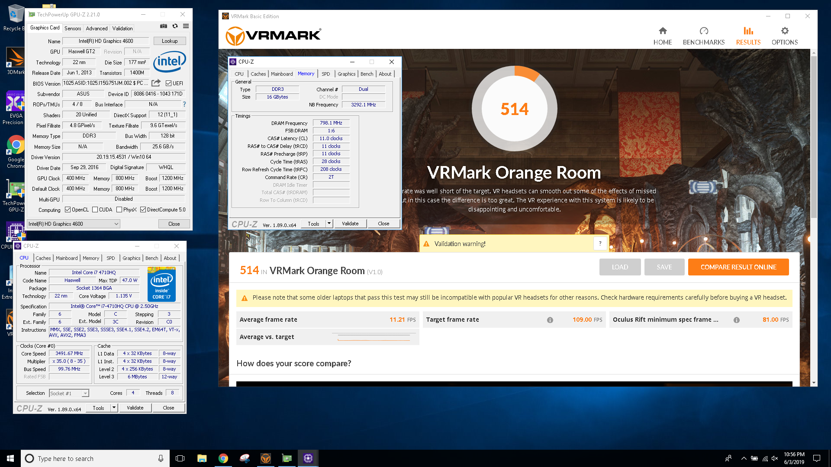Go to VRMark Home
Viewport: 831px width, 467px height.
pyautogui.click(x=663, y=36)
